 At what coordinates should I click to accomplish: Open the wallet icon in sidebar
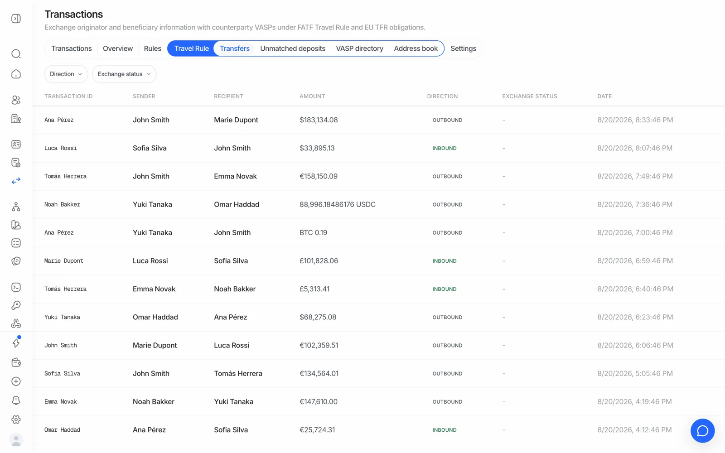[16, 362]
